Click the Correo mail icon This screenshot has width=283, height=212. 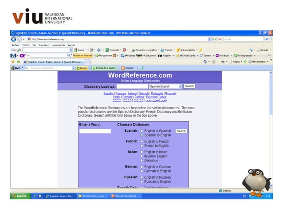point(201,55)
